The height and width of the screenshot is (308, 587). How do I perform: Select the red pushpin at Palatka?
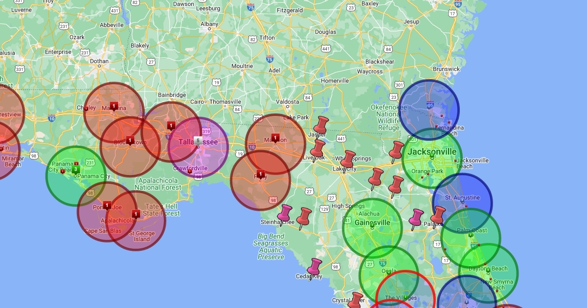pyautogui.click(x=437, y=215)
